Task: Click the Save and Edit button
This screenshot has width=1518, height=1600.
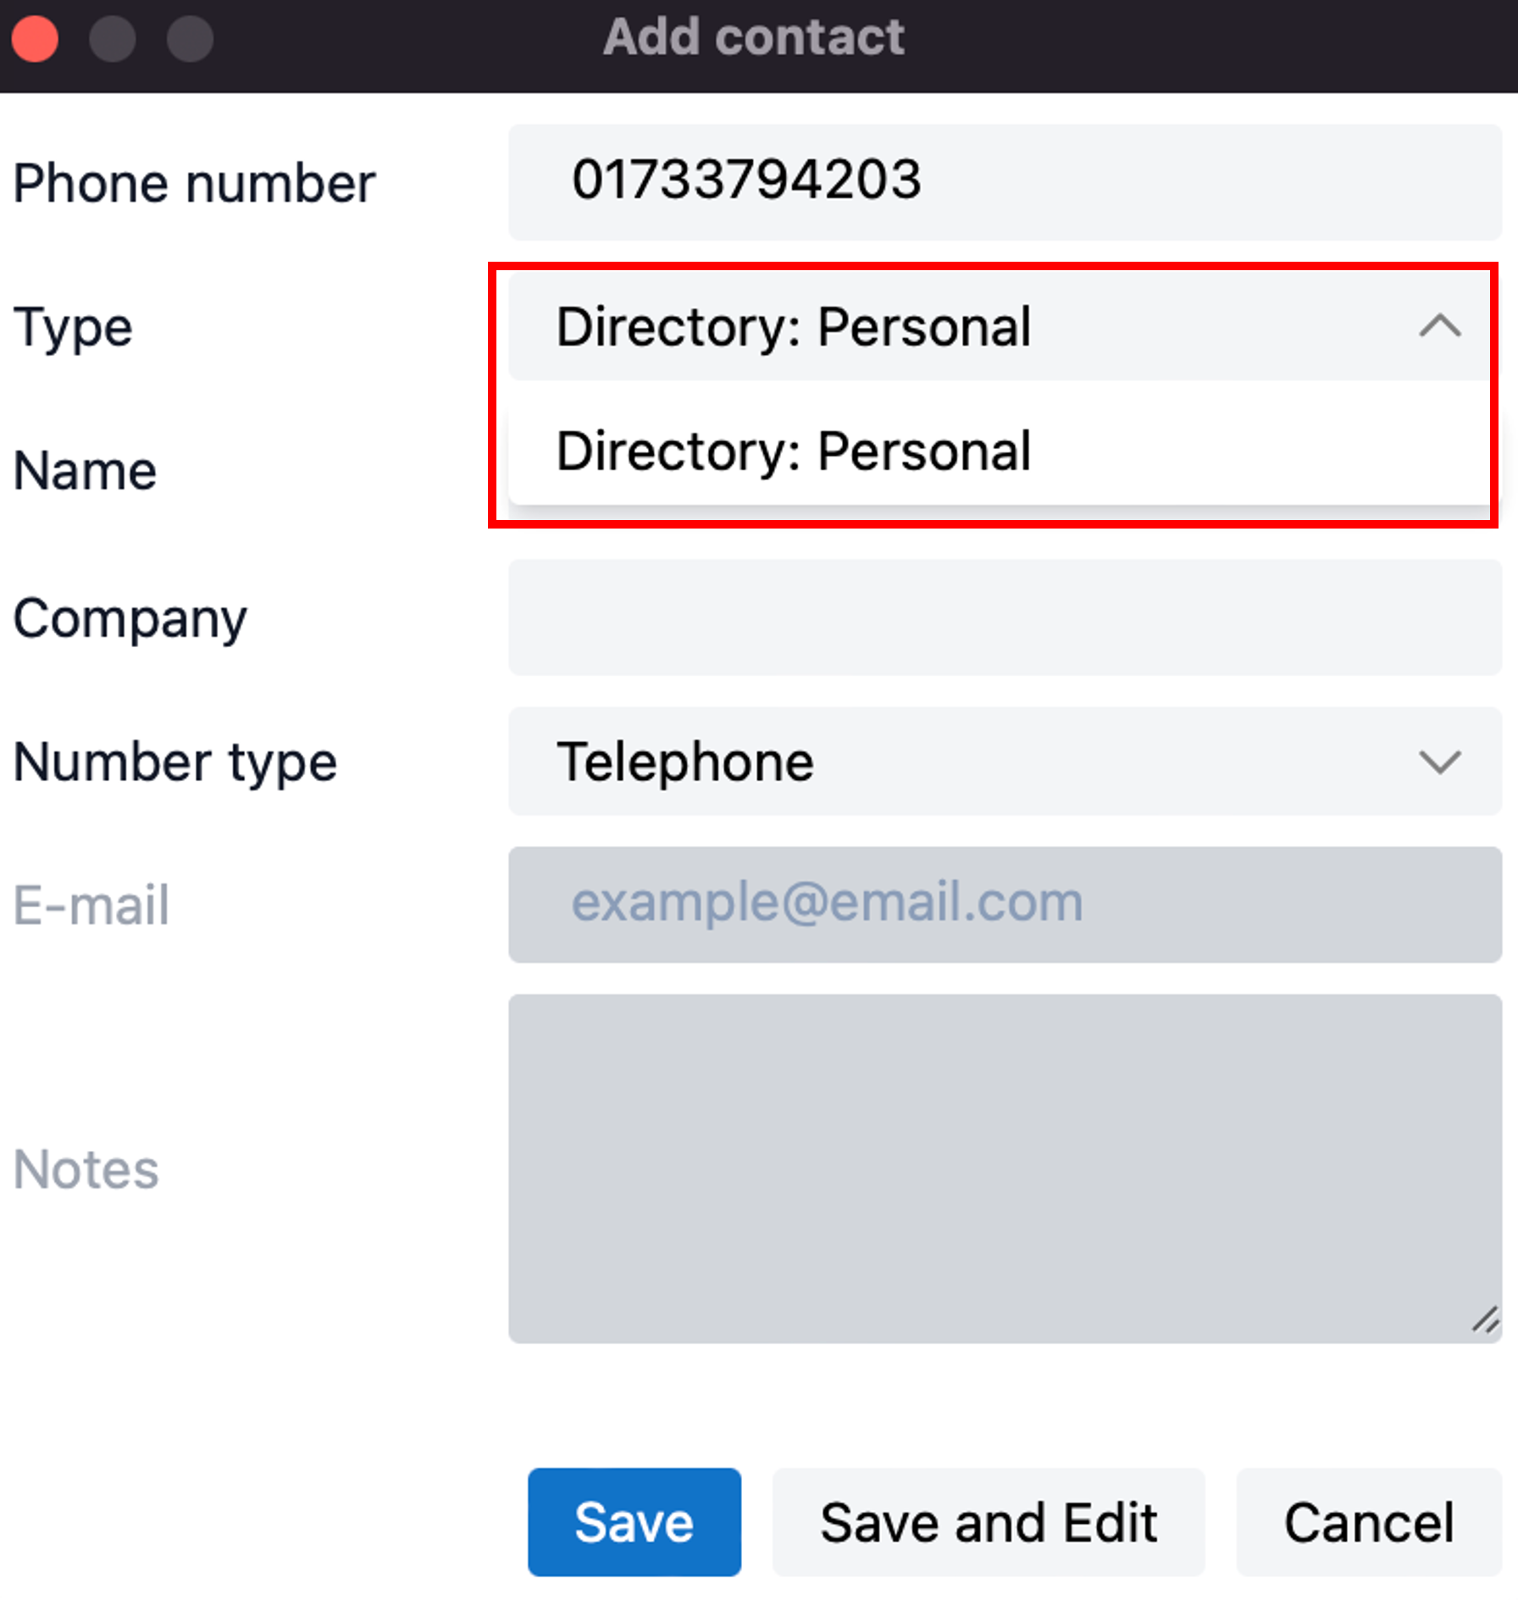Action: (989, 1522)
